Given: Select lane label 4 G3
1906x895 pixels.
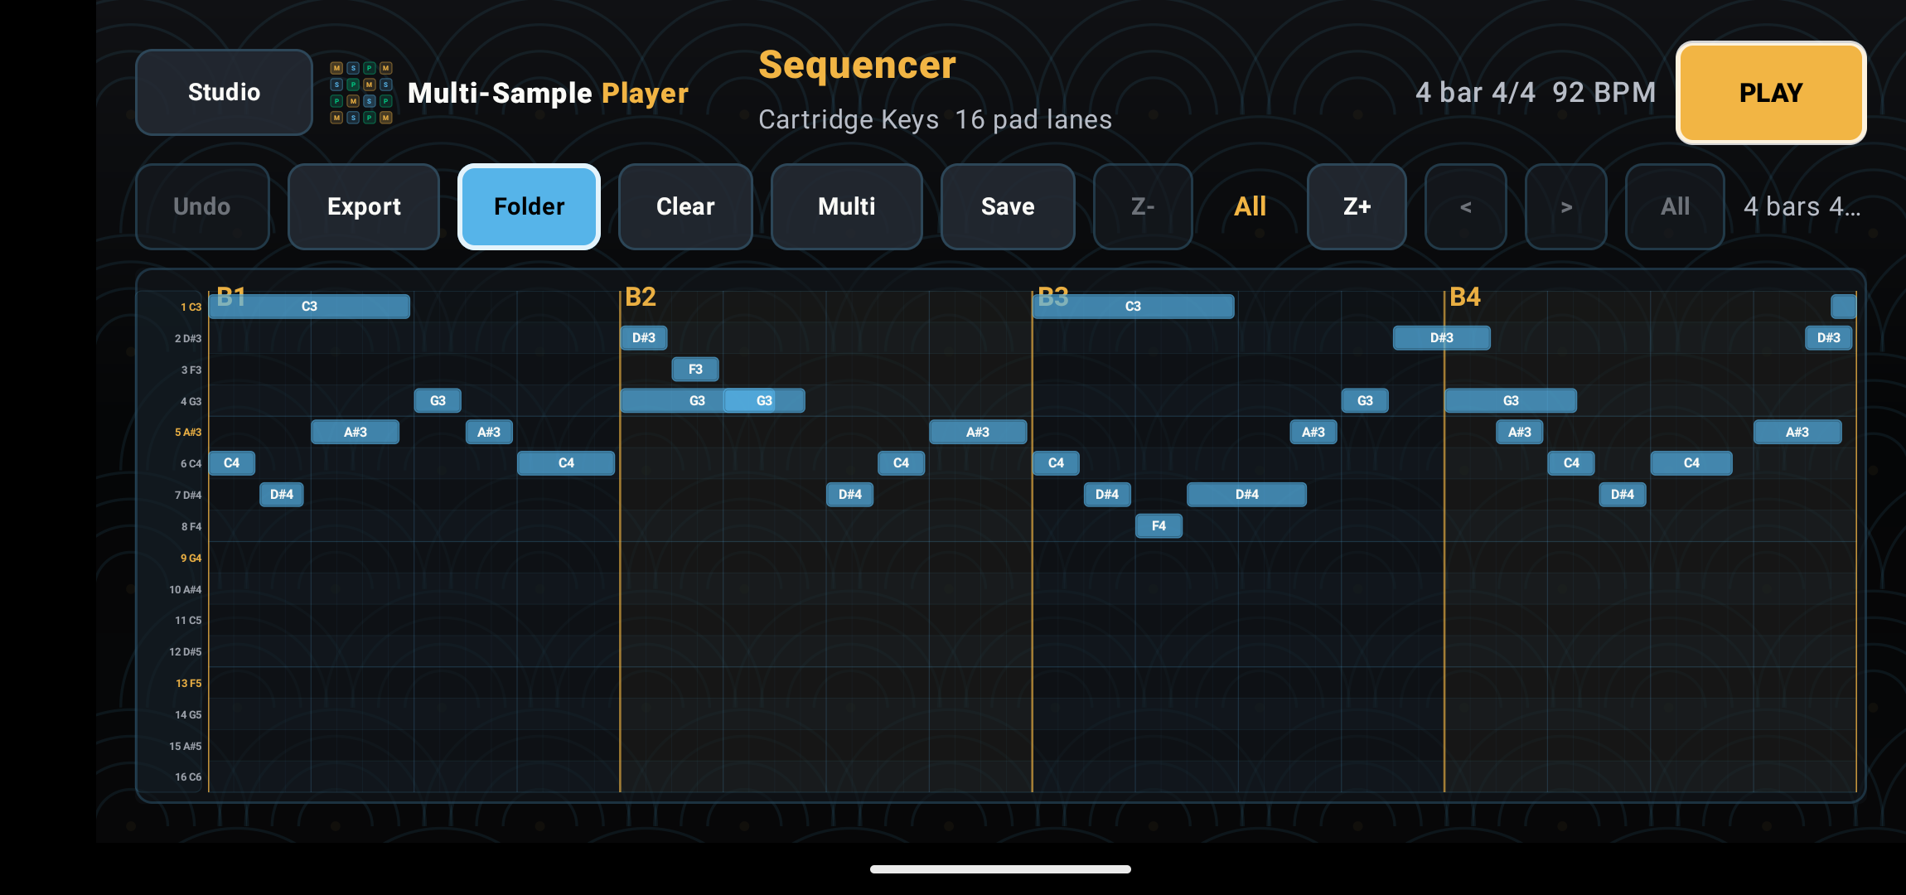Looking at the screenshot, I should click(x=191, y=401).
